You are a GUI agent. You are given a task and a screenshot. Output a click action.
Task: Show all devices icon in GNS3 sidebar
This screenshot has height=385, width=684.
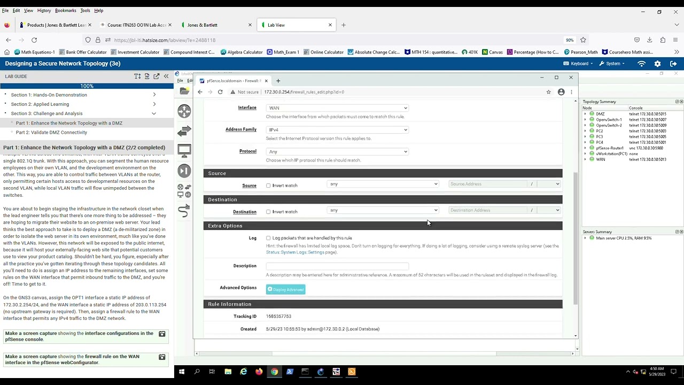pos(184,190)
